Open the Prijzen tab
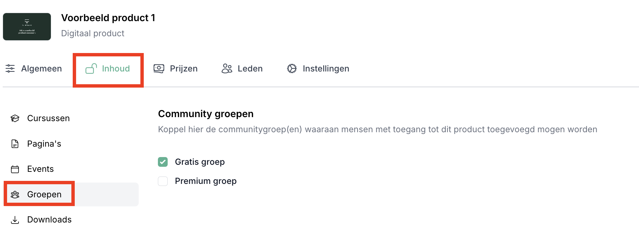This screenshot has height=249, width=639. click(183, 68)
